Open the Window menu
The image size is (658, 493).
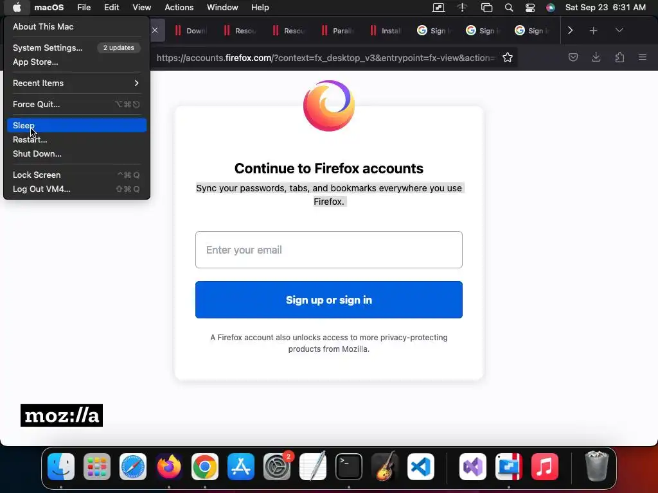[222, 8]
